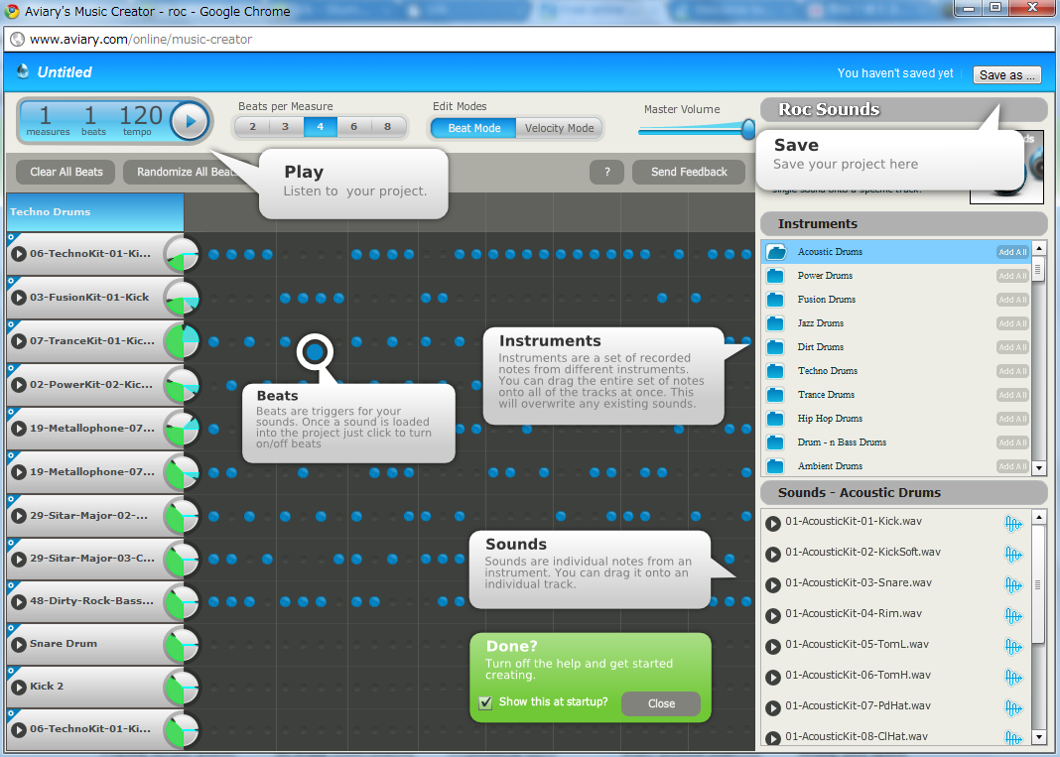Set beats per measure to 6
This screenshot has width=1060, height=757.
pos(353,126)
